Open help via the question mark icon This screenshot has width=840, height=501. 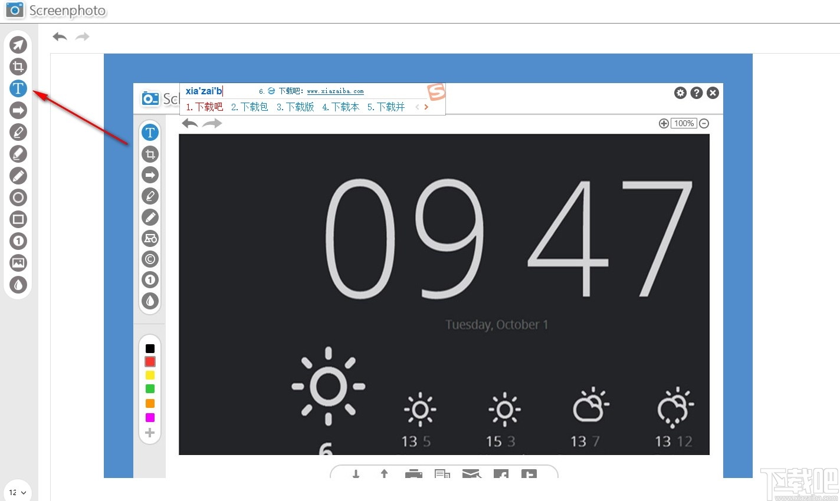697,93
